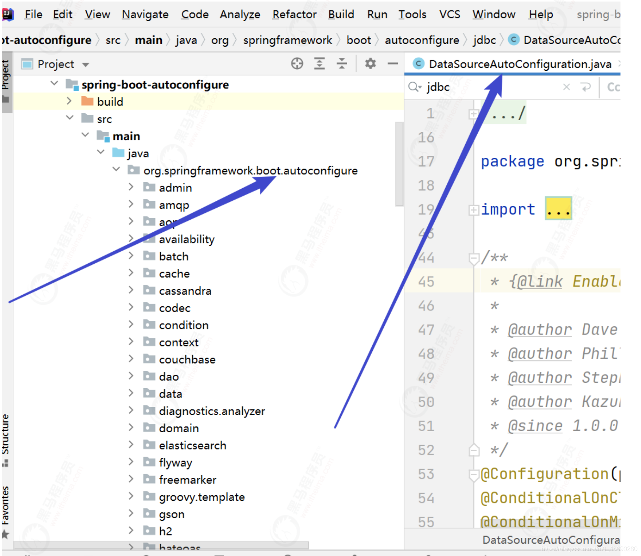This screenshot has height=556, width=641.
Task: Expand the admin package
Action: click(131, 187)
